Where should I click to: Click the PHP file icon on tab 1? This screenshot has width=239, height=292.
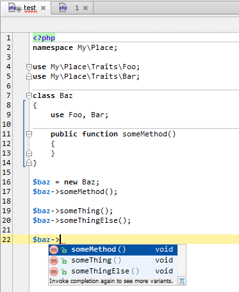coord(63,8)
